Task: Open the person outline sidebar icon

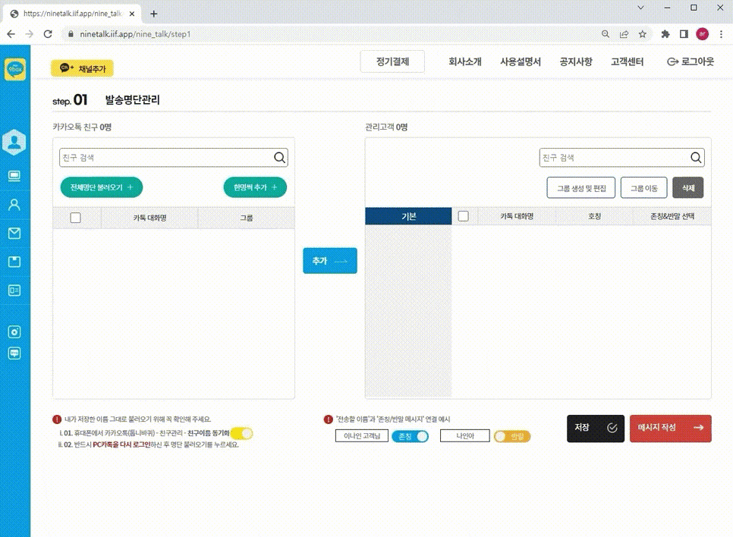Action: [x=14, y=205]
